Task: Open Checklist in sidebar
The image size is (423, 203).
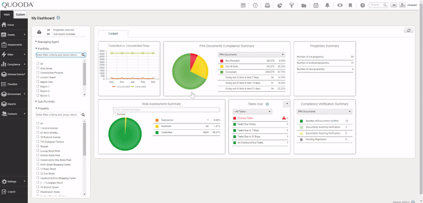Action: [x=14, y=84]
